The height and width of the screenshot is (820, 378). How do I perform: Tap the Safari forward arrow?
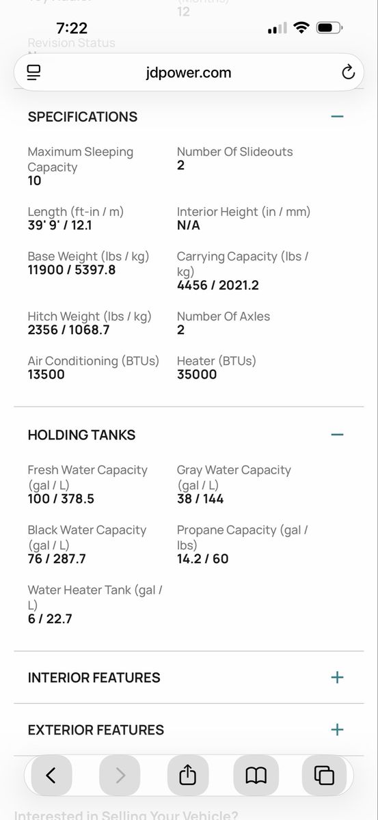pos(120,775)
